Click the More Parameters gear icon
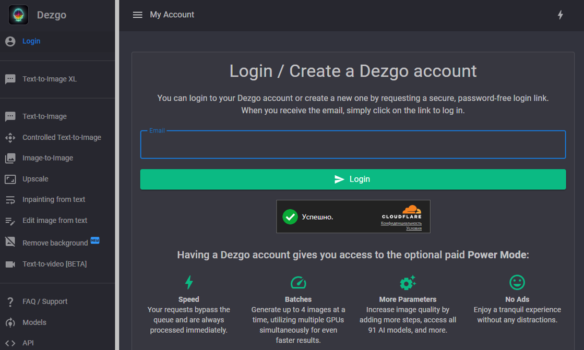584x350 pixels. click(408, 283)
